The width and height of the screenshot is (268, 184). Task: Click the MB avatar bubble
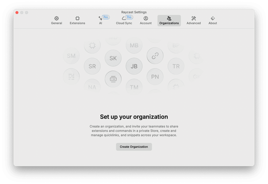pos(134,45)
